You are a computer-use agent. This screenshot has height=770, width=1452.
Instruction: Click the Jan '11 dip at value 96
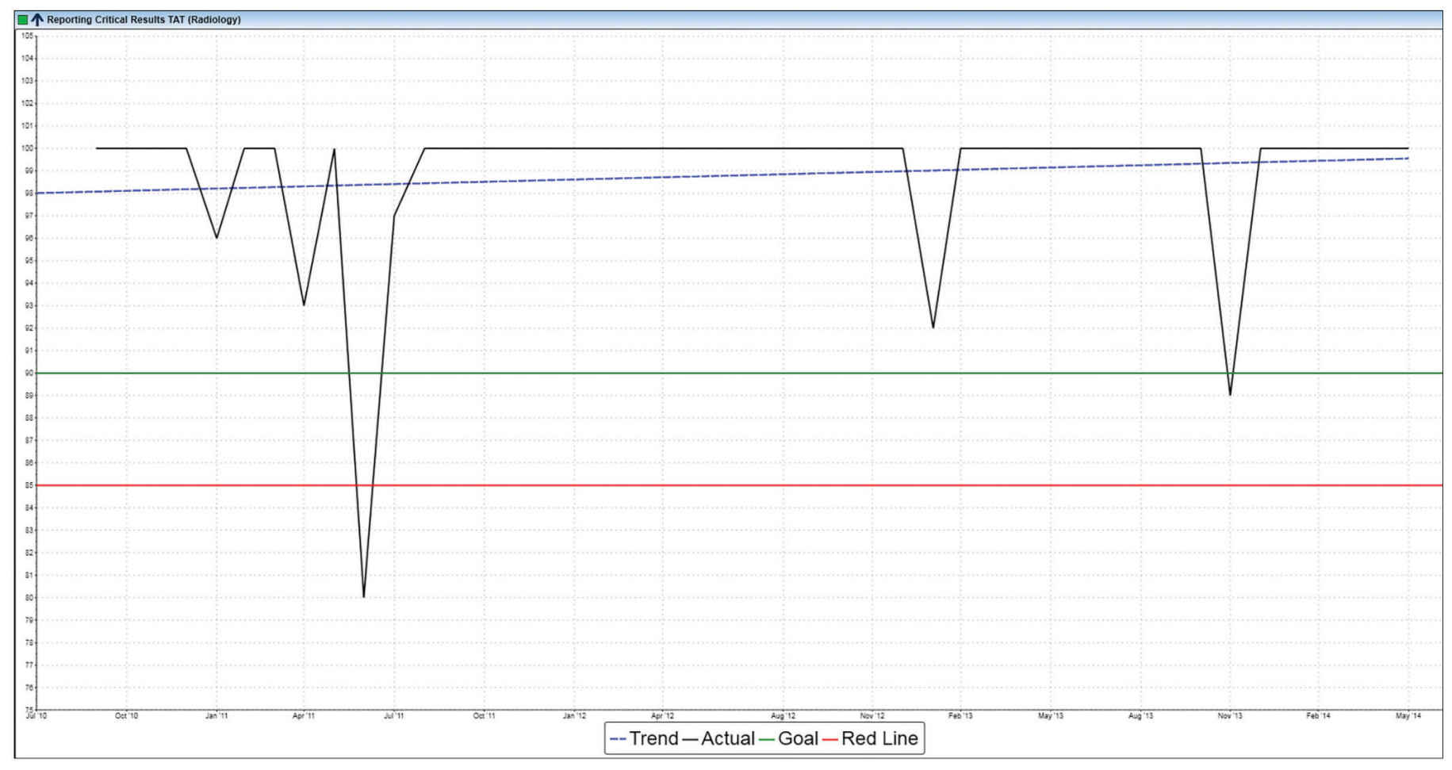pyautogui.click(x=216, y=237)
